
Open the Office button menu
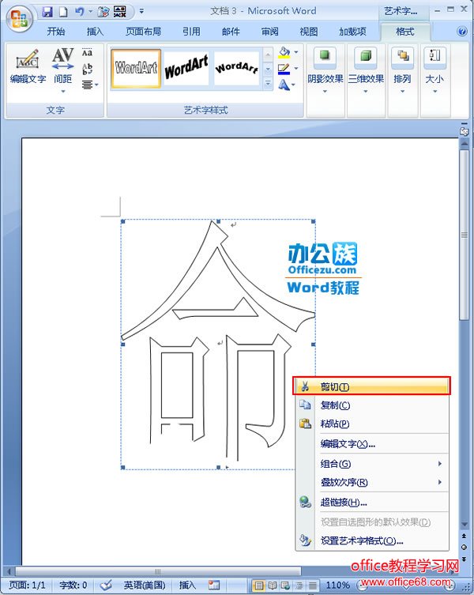tap(19, 19)
